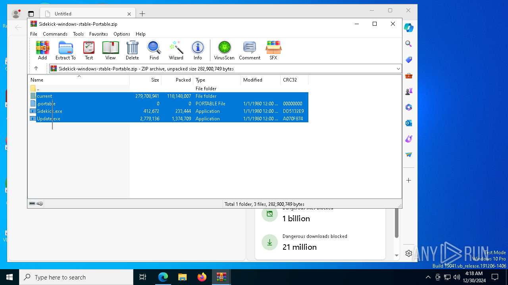The image size is (508, 285).
Task: Sort by Name column header
Action: [79, 80]
